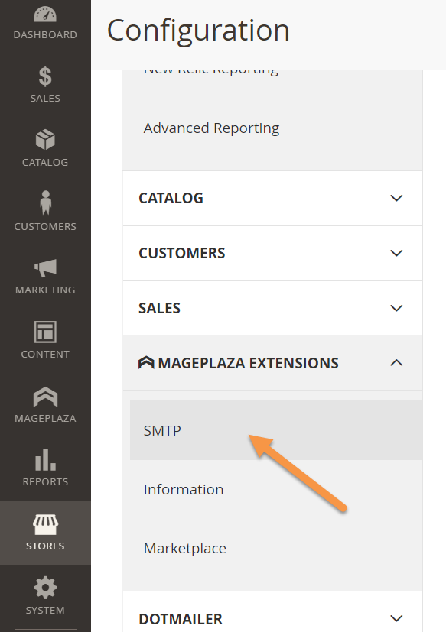Click the DASHBOARD sidebar label
Screen dimensions: 446x632
click(x=45, y=34)
